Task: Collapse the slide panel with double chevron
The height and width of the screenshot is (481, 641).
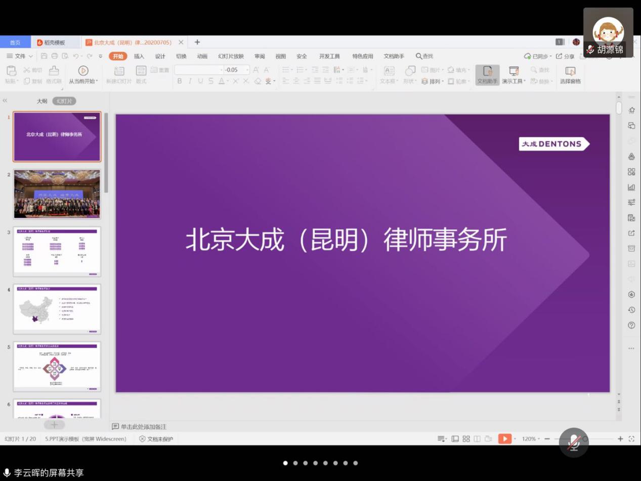Action: coord(5,101)
